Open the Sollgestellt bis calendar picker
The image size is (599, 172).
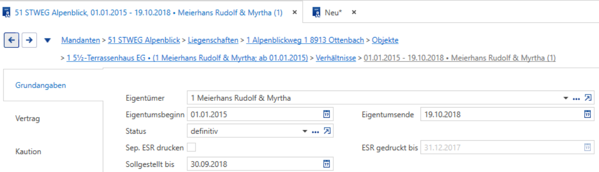(327, 164)
